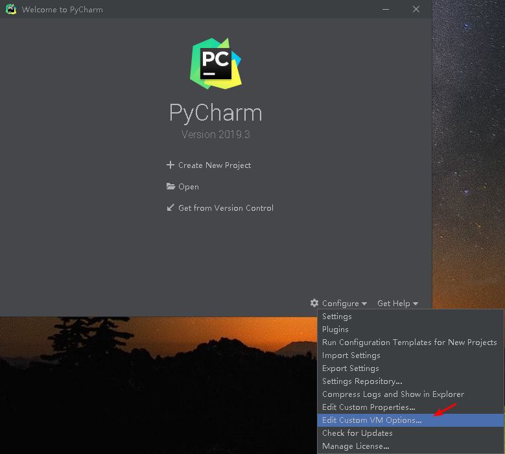Open Run Configuration Templates for New Projects
This screenshot has height=454, width=505.
pyautogui.click(x=409, y=342)
